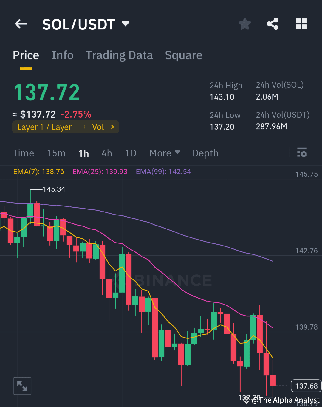Tap the EMA(25) colored indicator value
The height and width of the screenshot is (407, 322).
point(100,172)
